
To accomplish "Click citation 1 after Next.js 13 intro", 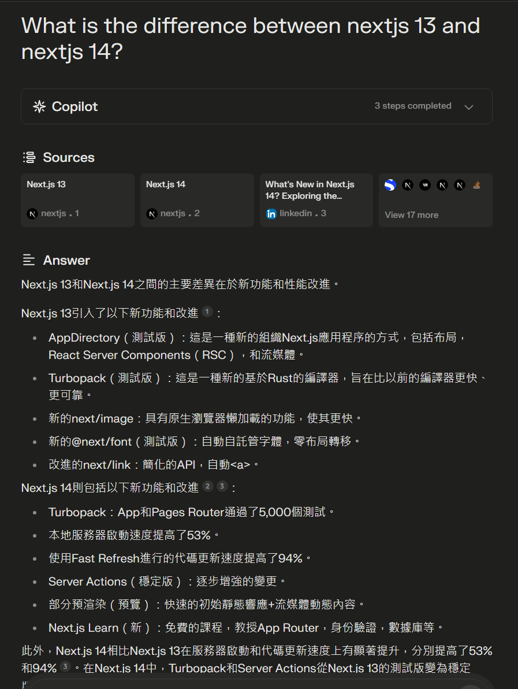I will [207, 312].
